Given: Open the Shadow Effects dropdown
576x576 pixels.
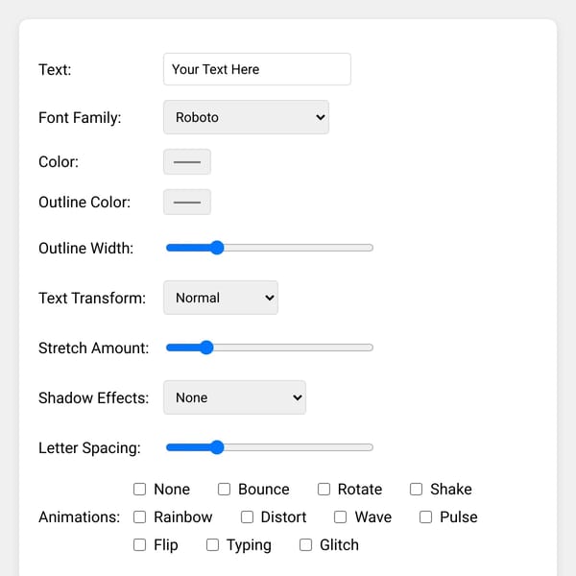Looking at the screenshot, I should (x=234, y=397).
